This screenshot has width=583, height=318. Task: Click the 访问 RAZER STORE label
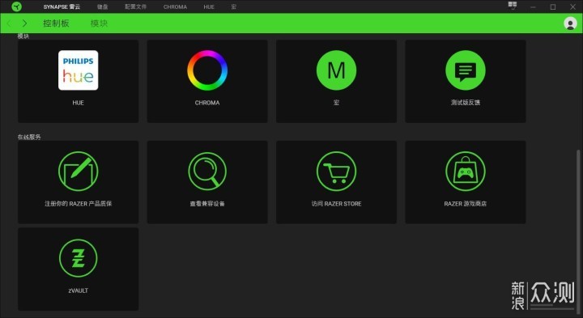click(x=336, y=204)
